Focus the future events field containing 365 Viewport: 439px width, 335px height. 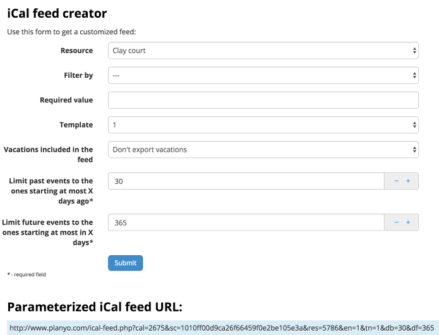246,222
